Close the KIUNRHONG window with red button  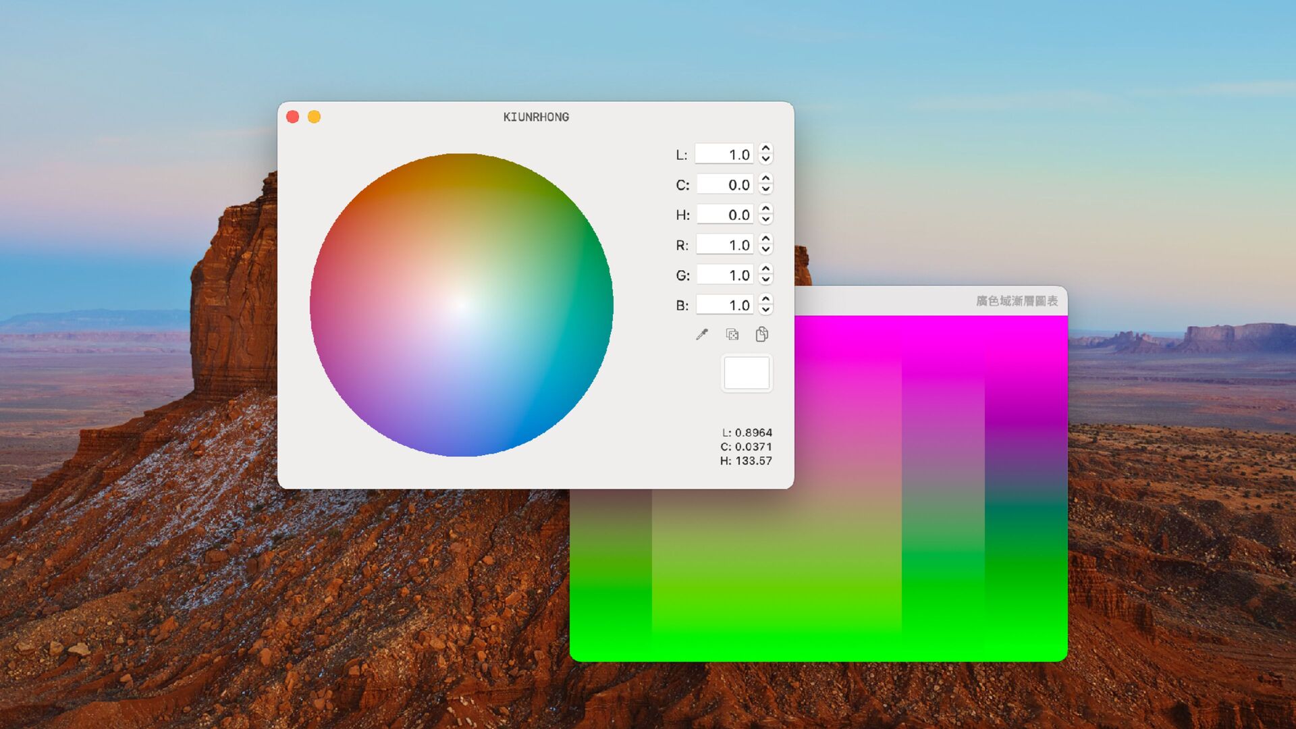pos(293,117)
